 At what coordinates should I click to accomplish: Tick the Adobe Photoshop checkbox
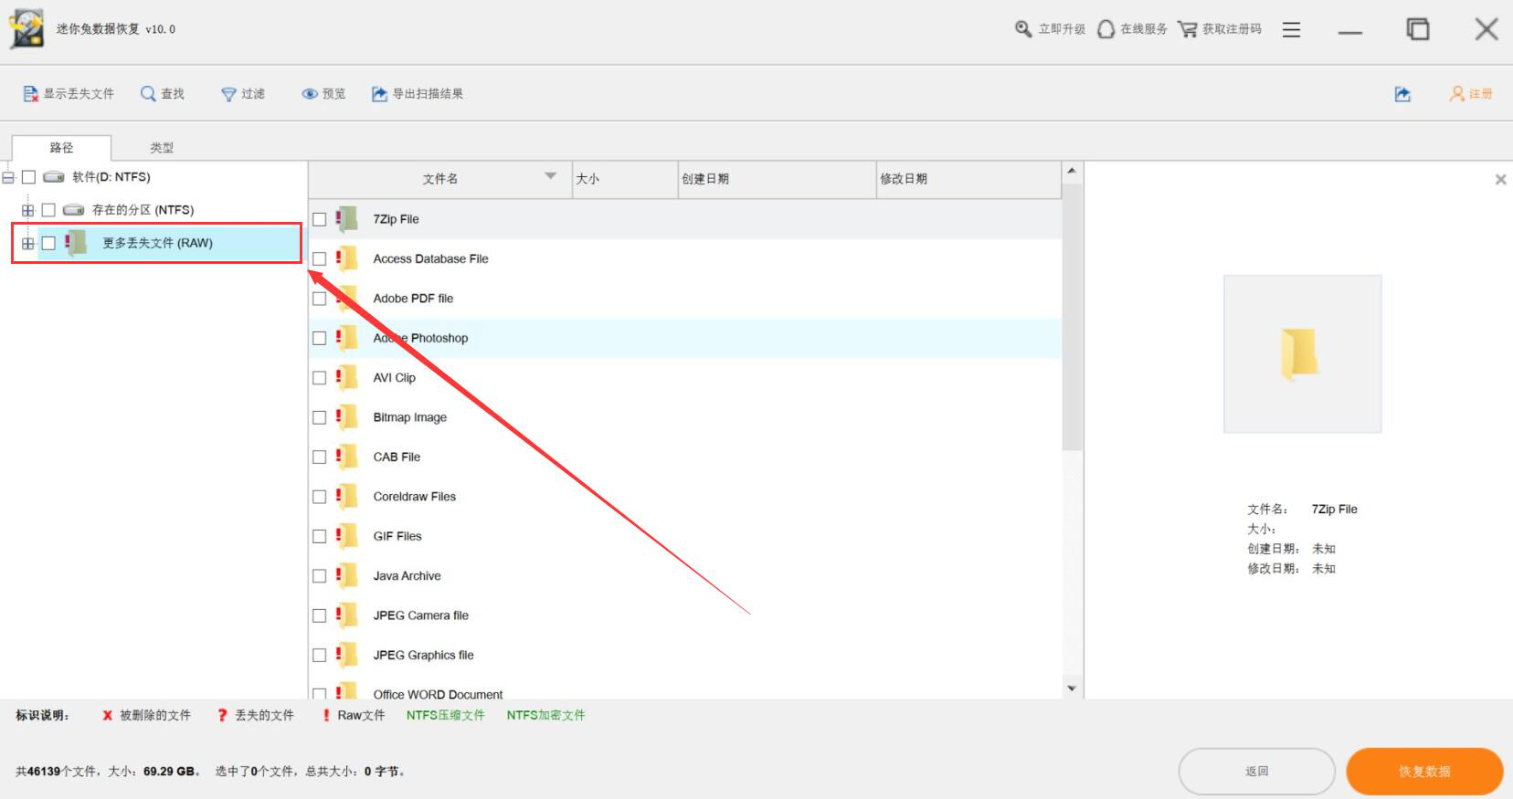(x=319, y=338)
